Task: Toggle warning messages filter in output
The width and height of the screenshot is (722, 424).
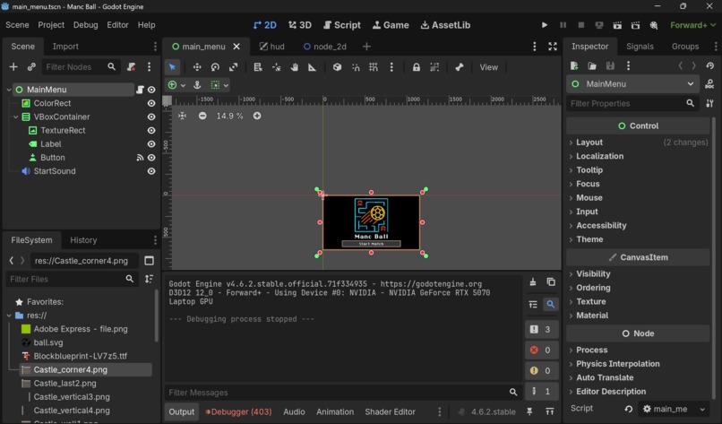Action: pyautogui.click(x=541, y=370)
